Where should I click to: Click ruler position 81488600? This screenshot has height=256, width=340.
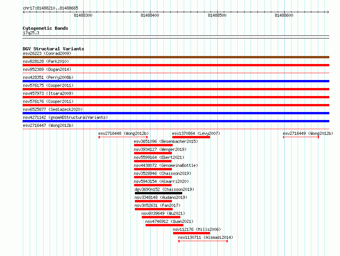coord(284,15)
